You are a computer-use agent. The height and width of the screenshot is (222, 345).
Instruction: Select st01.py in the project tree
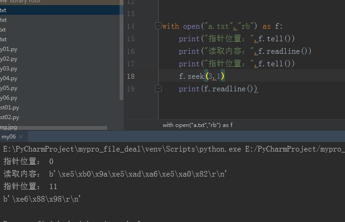coord(9,108)
